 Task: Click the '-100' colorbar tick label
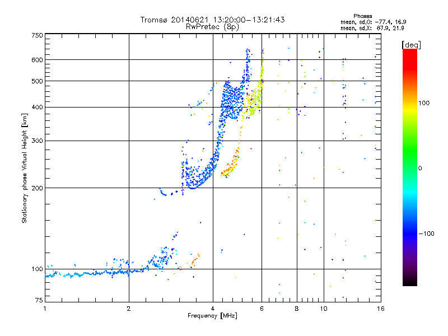[x=426, y=234]
